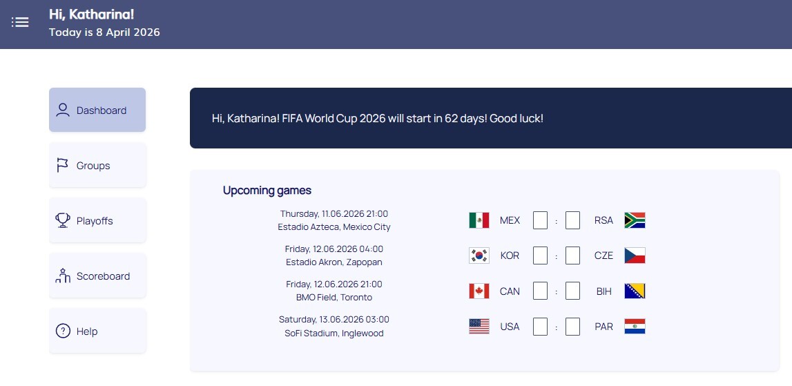Click the South Korea flag icon
Screen dimensions: 792x386
coord(479,255)
